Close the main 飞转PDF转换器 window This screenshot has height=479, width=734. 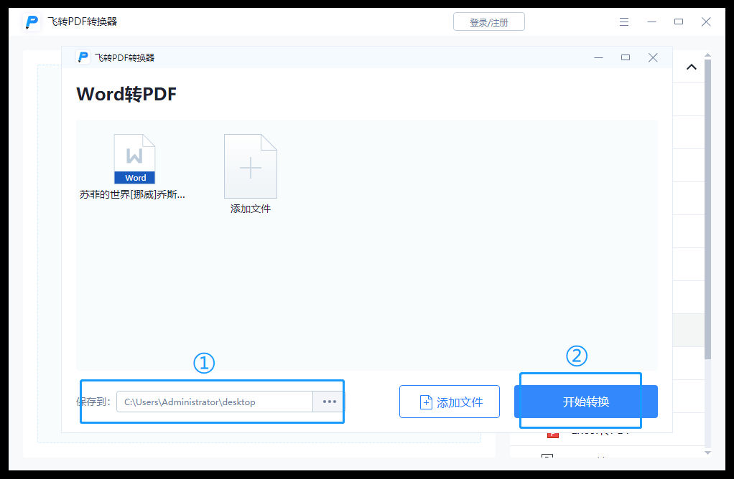coord(706,22)
